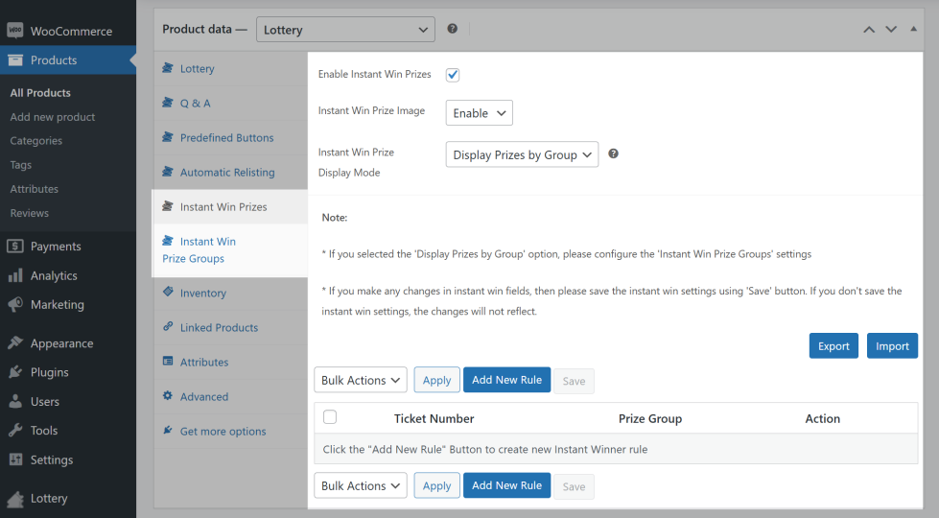The image size is (939, 518).
Task: Open the Lottery product type dropdown
Action: pyautogui.click(x=345, y=30)
